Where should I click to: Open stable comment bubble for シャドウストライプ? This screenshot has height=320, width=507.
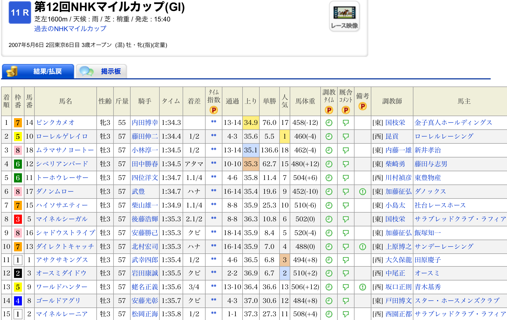point(346,233)
